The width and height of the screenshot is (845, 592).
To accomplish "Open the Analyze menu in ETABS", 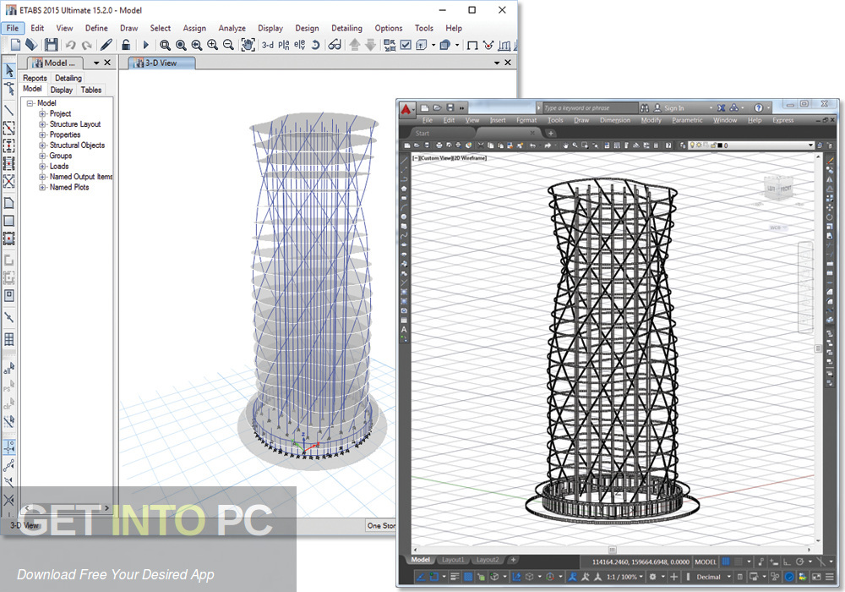I will (x=232, y=28).
